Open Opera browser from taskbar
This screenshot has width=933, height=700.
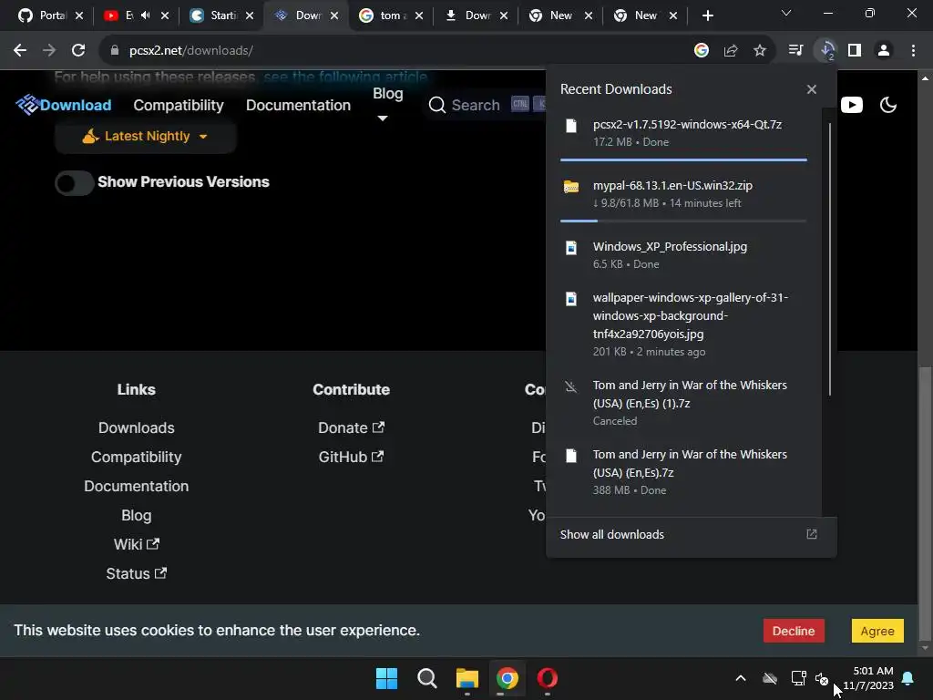[547, 678]
